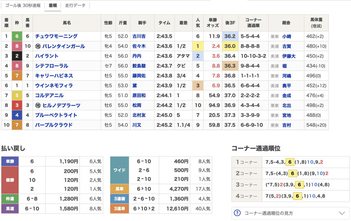This screenshot has width=351, height=221.
Task: Click green frame 6 swatch in first row
Action: [x=17, y=36]
